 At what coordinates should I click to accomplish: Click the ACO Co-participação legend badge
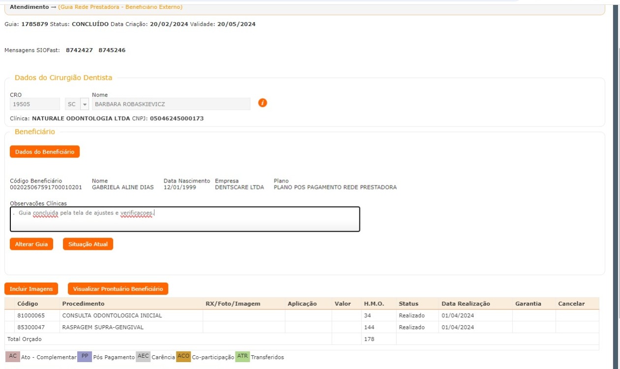click(x=183, y=357)
